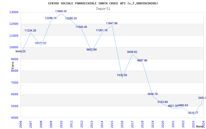Select the 5153.99 data label
The image size is (206, 129).
163,102
